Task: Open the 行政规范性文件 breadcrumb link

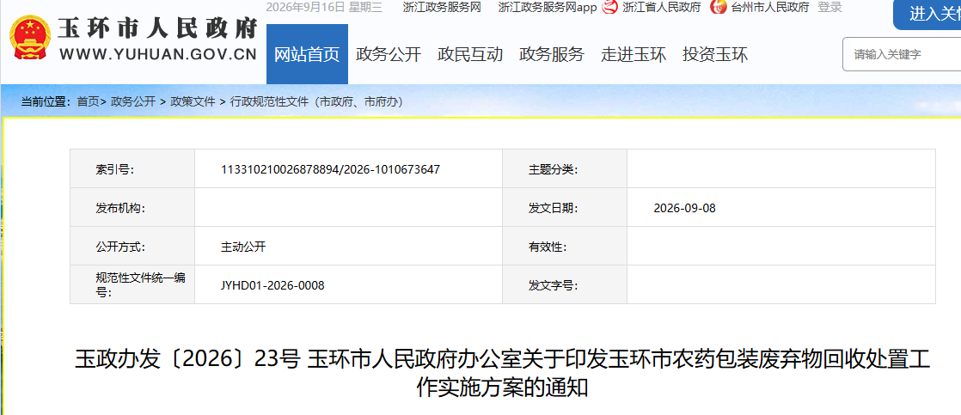Action: tap(316, 101)
